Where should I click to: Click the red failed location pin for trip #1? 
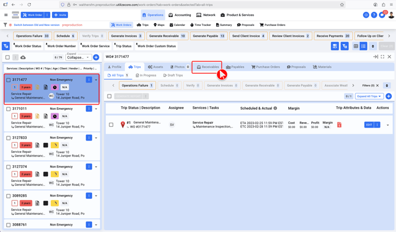(x=123, y=125)
